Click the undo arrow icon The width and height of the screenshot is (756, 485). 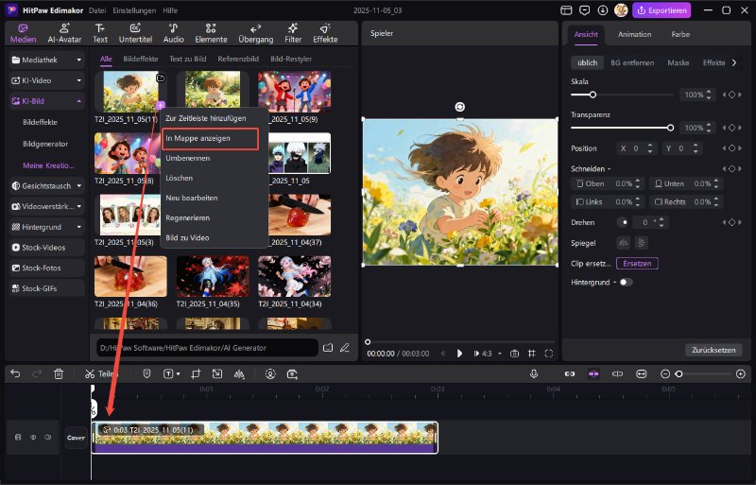pyautogui.click(x=15, y=373)
